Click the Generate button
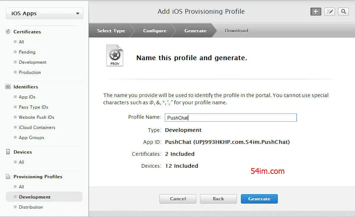355x217 pixels. (259, 199)
